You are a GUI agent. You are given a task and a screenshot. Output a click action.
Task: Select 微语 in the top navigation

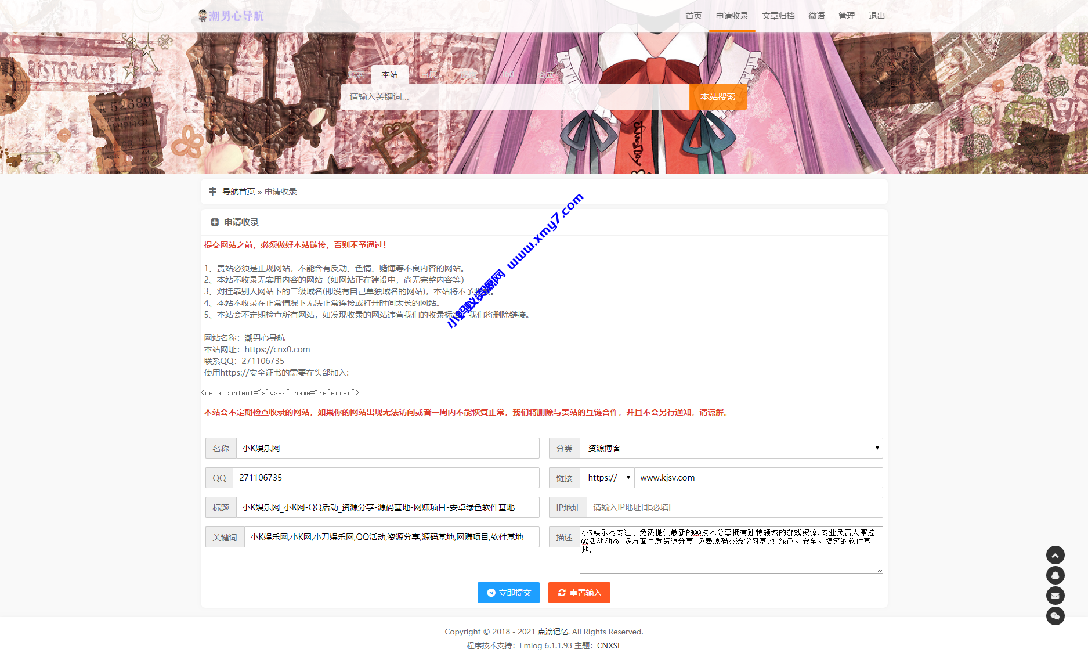[816, 16]
